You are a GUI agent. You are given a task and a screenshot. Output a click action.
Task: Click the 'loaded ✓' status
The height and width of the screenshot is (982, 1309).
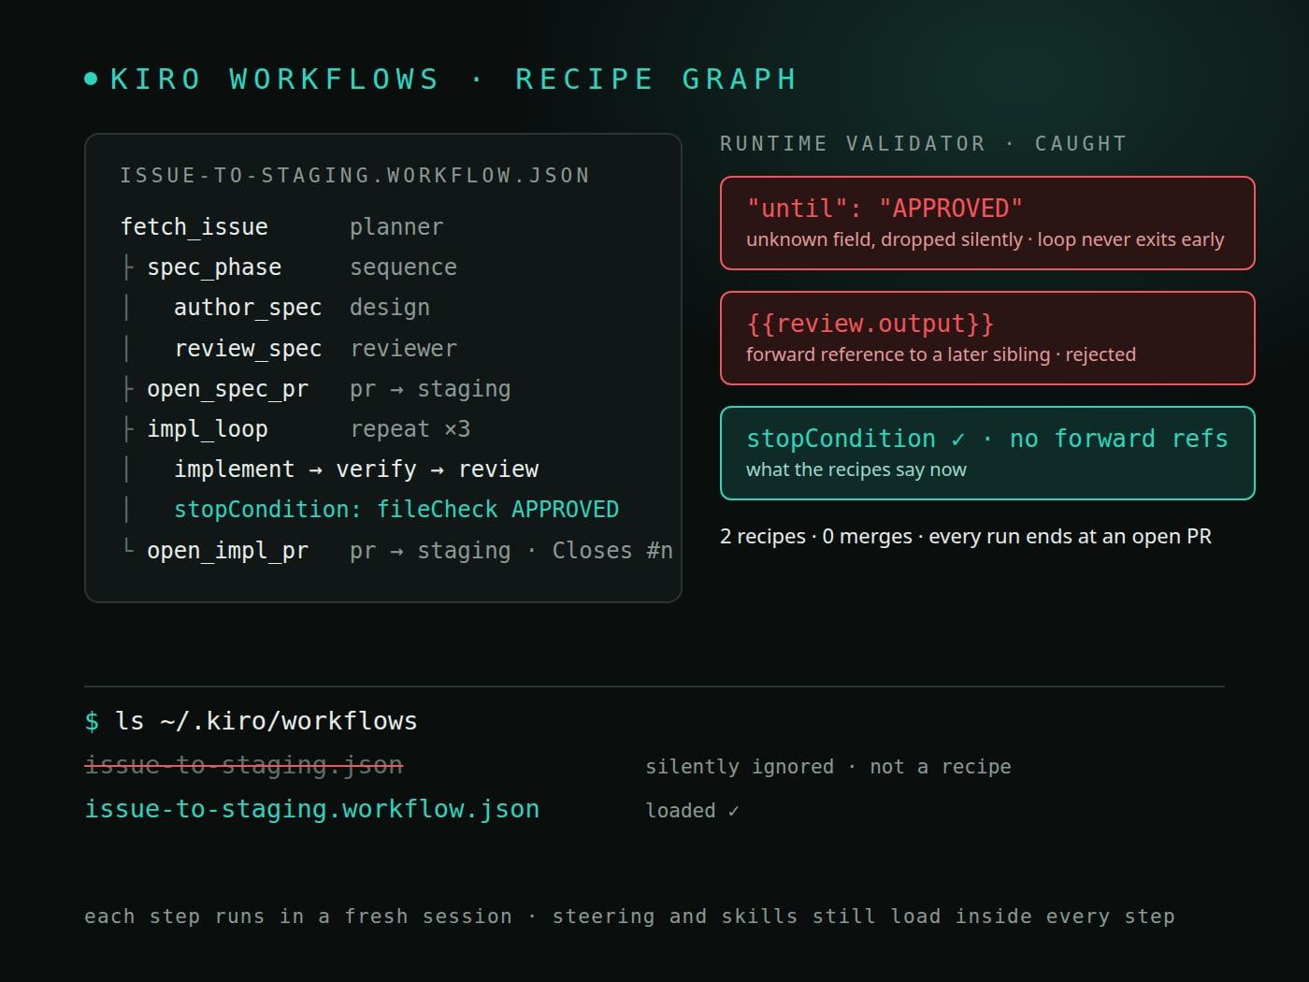pyautogui.click(x=693, y=811)
